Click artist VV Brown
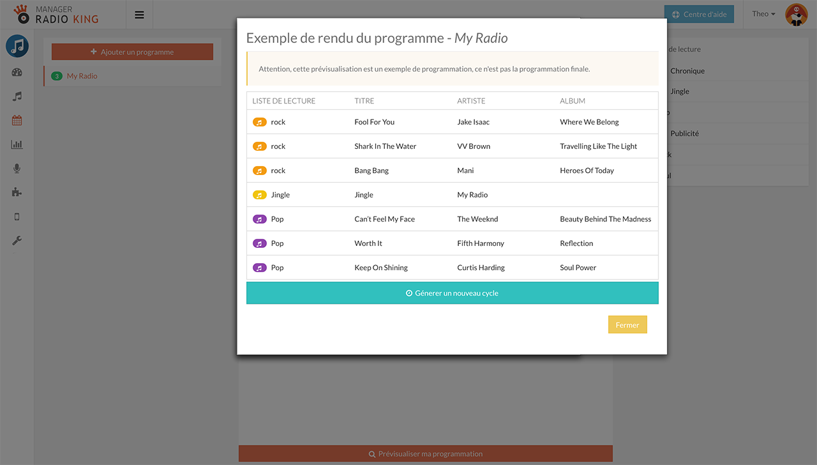Image resolution: width=817 pixels, height=465 pixels. (474, 146)
